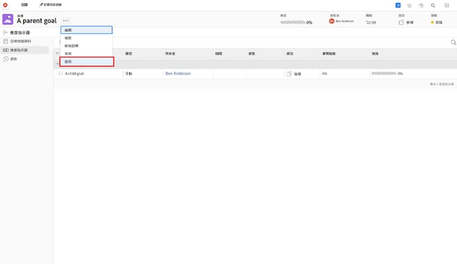The image size is (457, 264).
Task: Choose 啟用 (Activate) in the dropdown menu
Action: pyautogui.click(x=87, y=62)
